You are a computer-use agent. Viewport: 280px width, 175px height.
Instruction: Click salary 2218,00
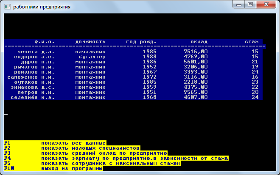point(196,82)
